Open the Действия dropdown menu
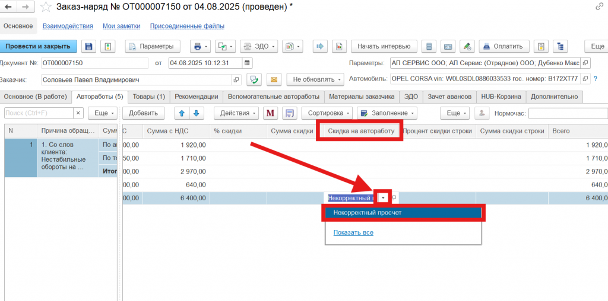Viewport: 608px width, 301px height. tap(237, 113)
